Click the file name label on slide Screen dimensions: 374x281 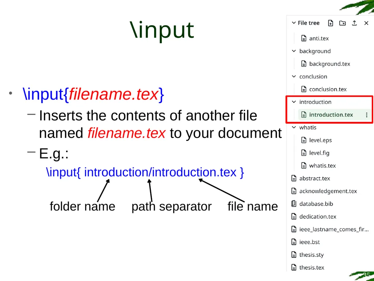253,206
